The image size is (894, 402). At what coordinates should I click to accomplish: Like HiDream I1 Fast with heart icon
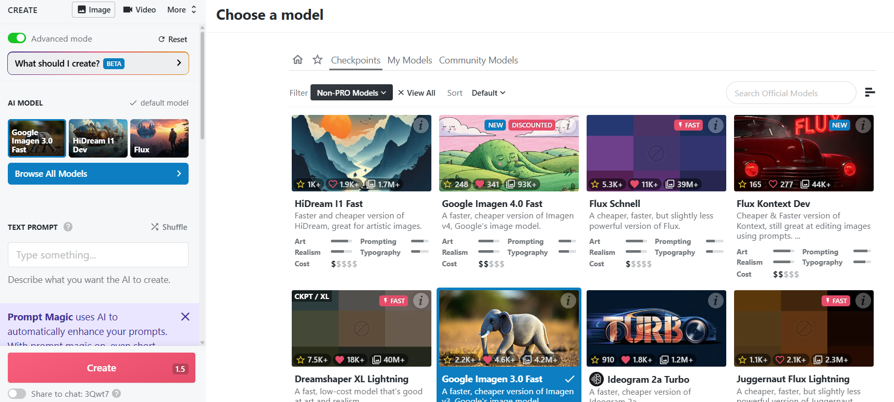pyautogui.click(x=333, y=184)
